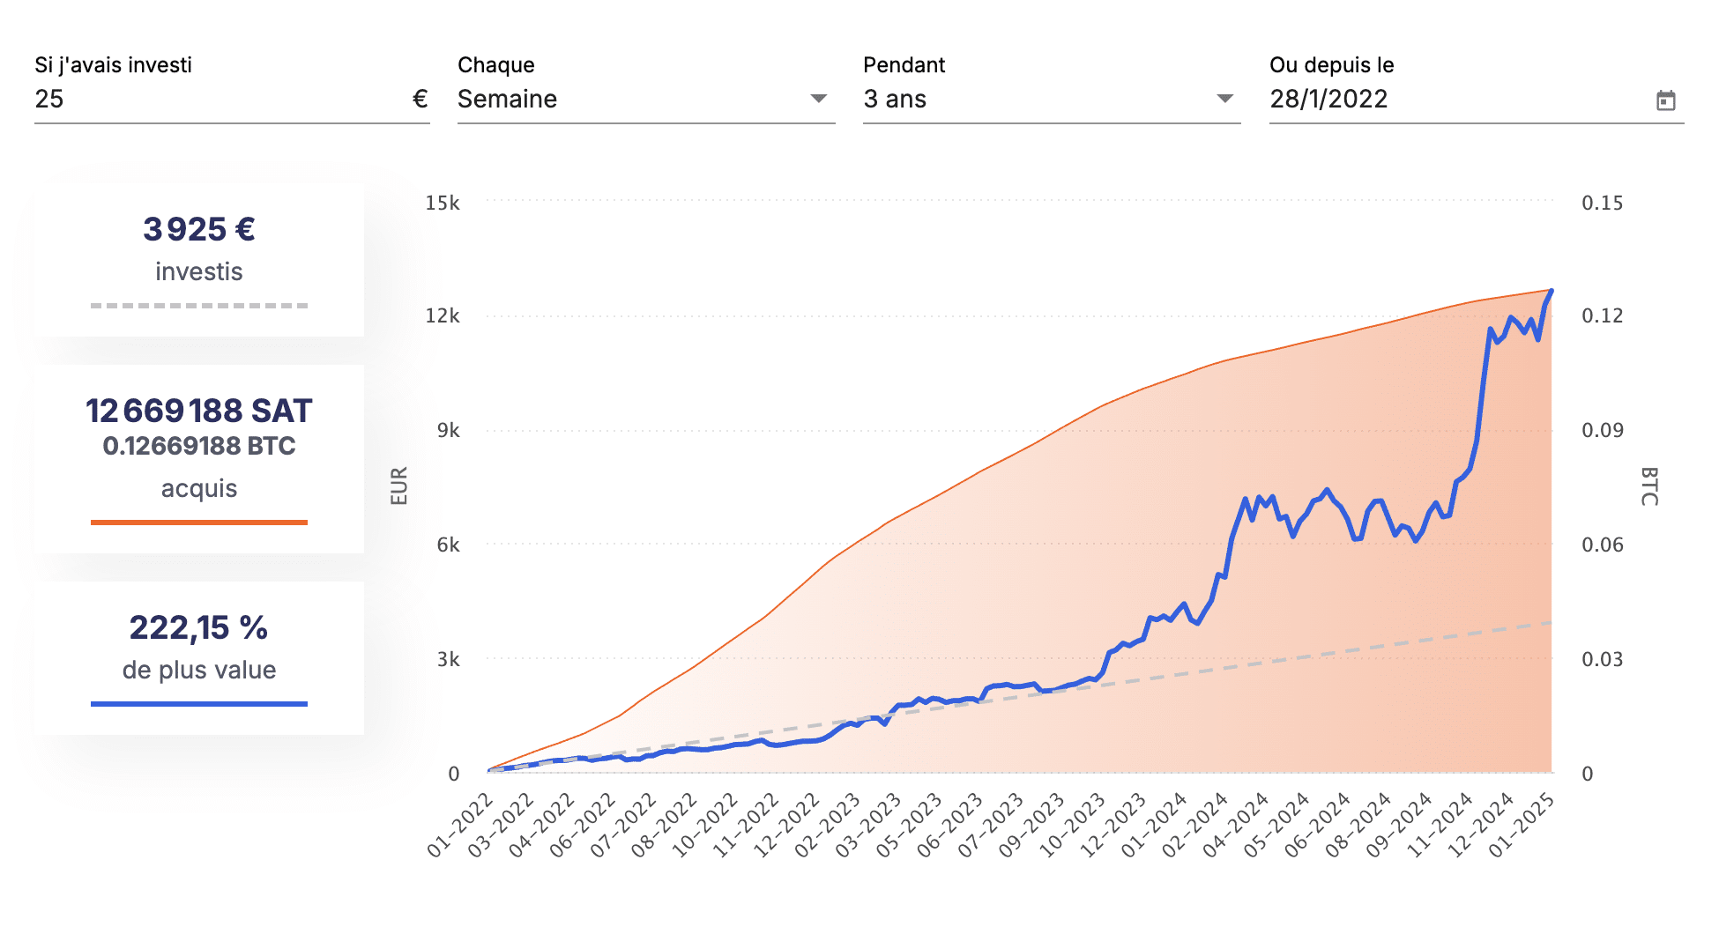Open the calendar date picker icon

point(1664,100)
